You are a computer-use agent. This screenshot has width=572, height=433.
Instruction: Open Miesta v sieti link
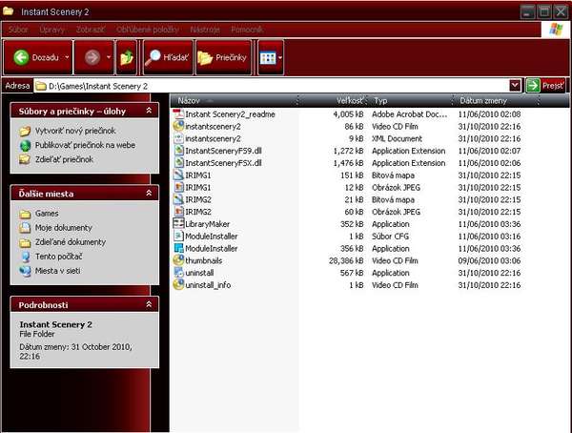click(x=57, y=271)
